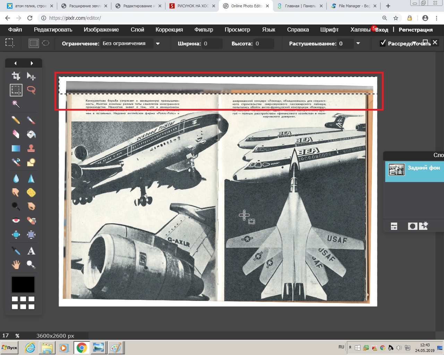Select the Smudge finger tool
The height and width of the screenshot is (355, 444).
click(16, 192)
